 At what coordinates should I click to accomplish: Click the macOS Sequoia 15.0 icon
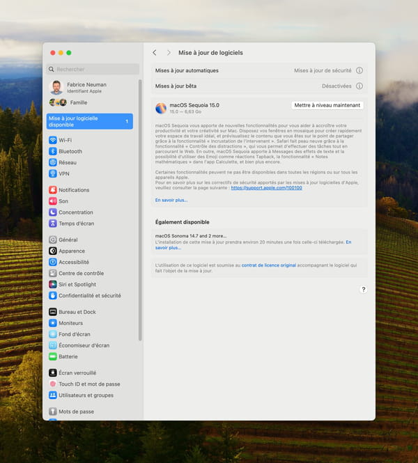[161, 108]
